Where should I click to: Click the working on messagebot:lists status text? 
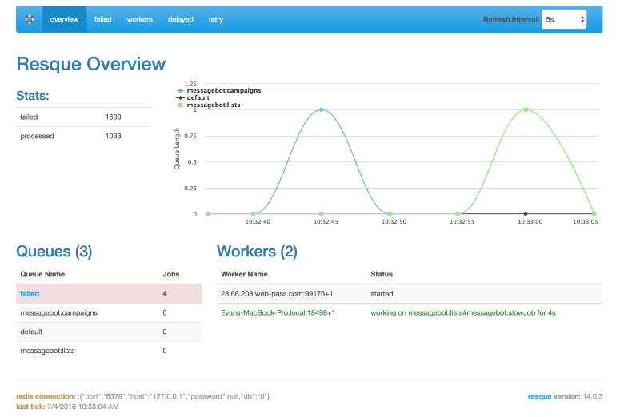pos(463,312)
